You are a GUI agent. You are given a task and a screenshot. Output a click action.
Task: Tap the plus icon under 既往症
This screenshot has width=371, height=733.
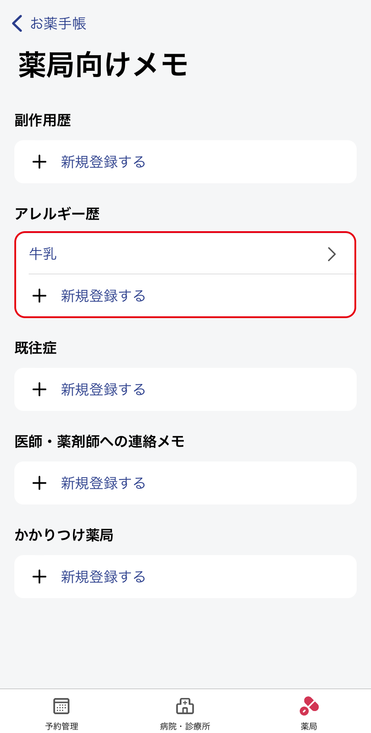click(x=39, y=389)
